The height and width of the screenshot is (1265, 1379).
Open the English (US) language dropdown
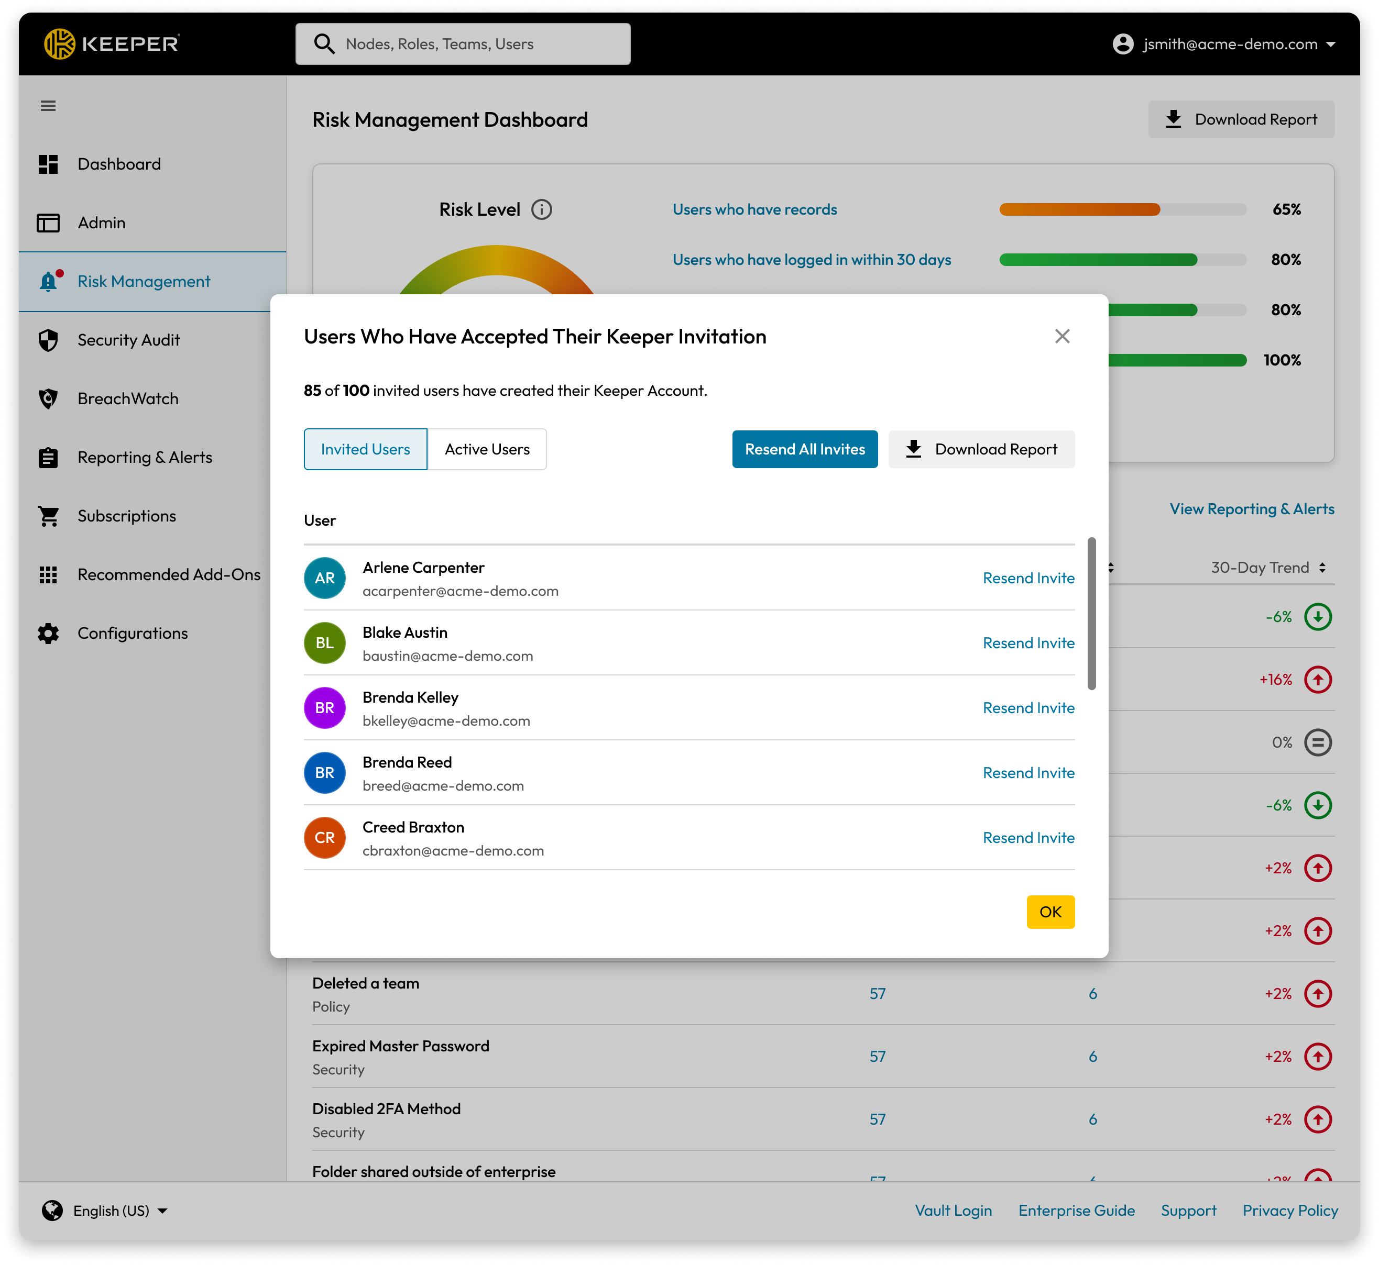162,1210
